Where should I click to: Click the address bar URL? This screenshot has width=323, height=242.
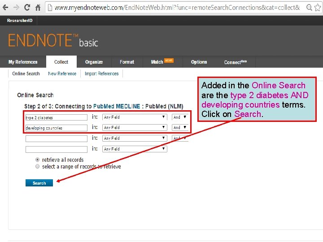pyautogui.click(x=177, y=8)
